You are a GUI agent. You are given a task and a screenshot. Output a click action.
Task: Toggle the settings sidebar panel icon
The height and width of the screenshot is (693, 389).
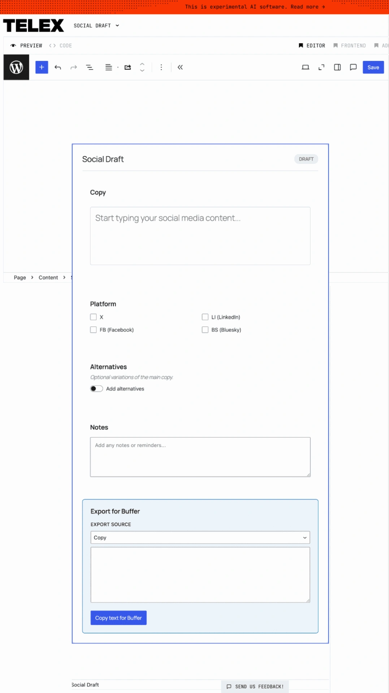337,67
